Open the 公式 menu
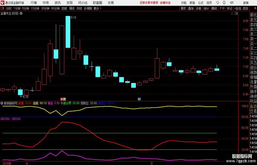 (x=201, y=3)
